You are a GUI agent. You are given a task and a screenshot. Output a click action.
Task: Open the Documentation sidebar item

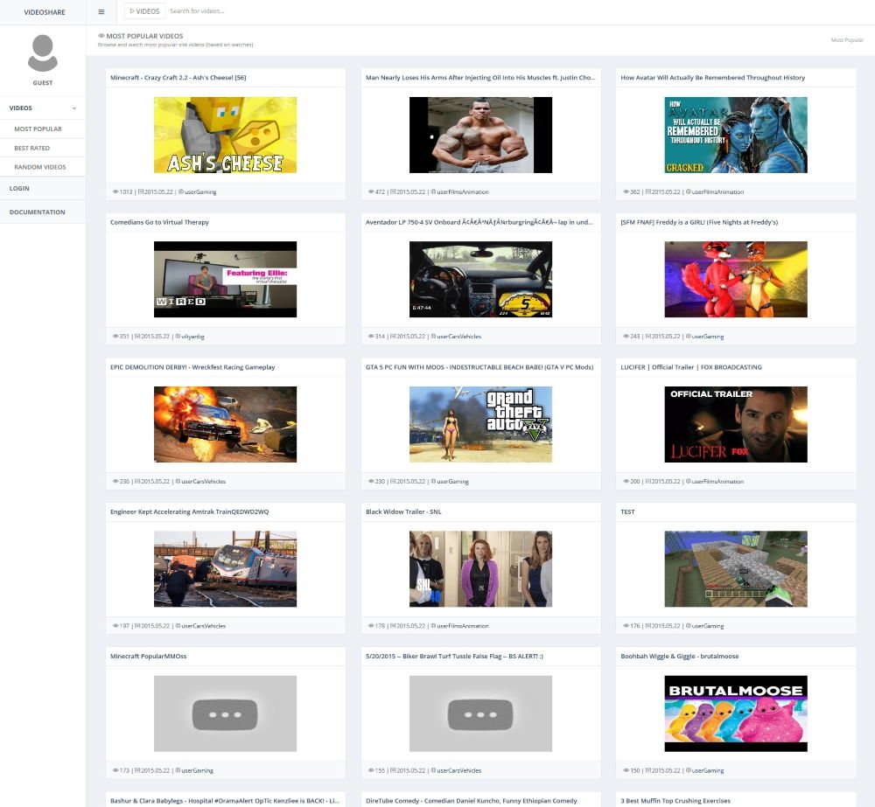coord(37,212)
